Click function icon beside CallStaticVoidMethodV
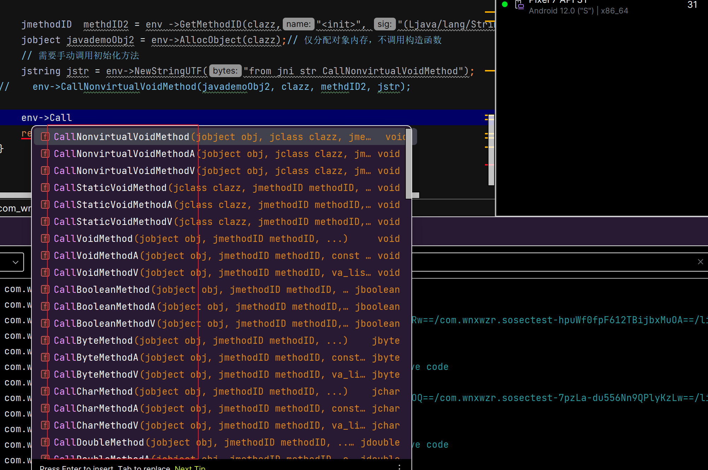Screen dimensions: 708x470 [45, 221]
